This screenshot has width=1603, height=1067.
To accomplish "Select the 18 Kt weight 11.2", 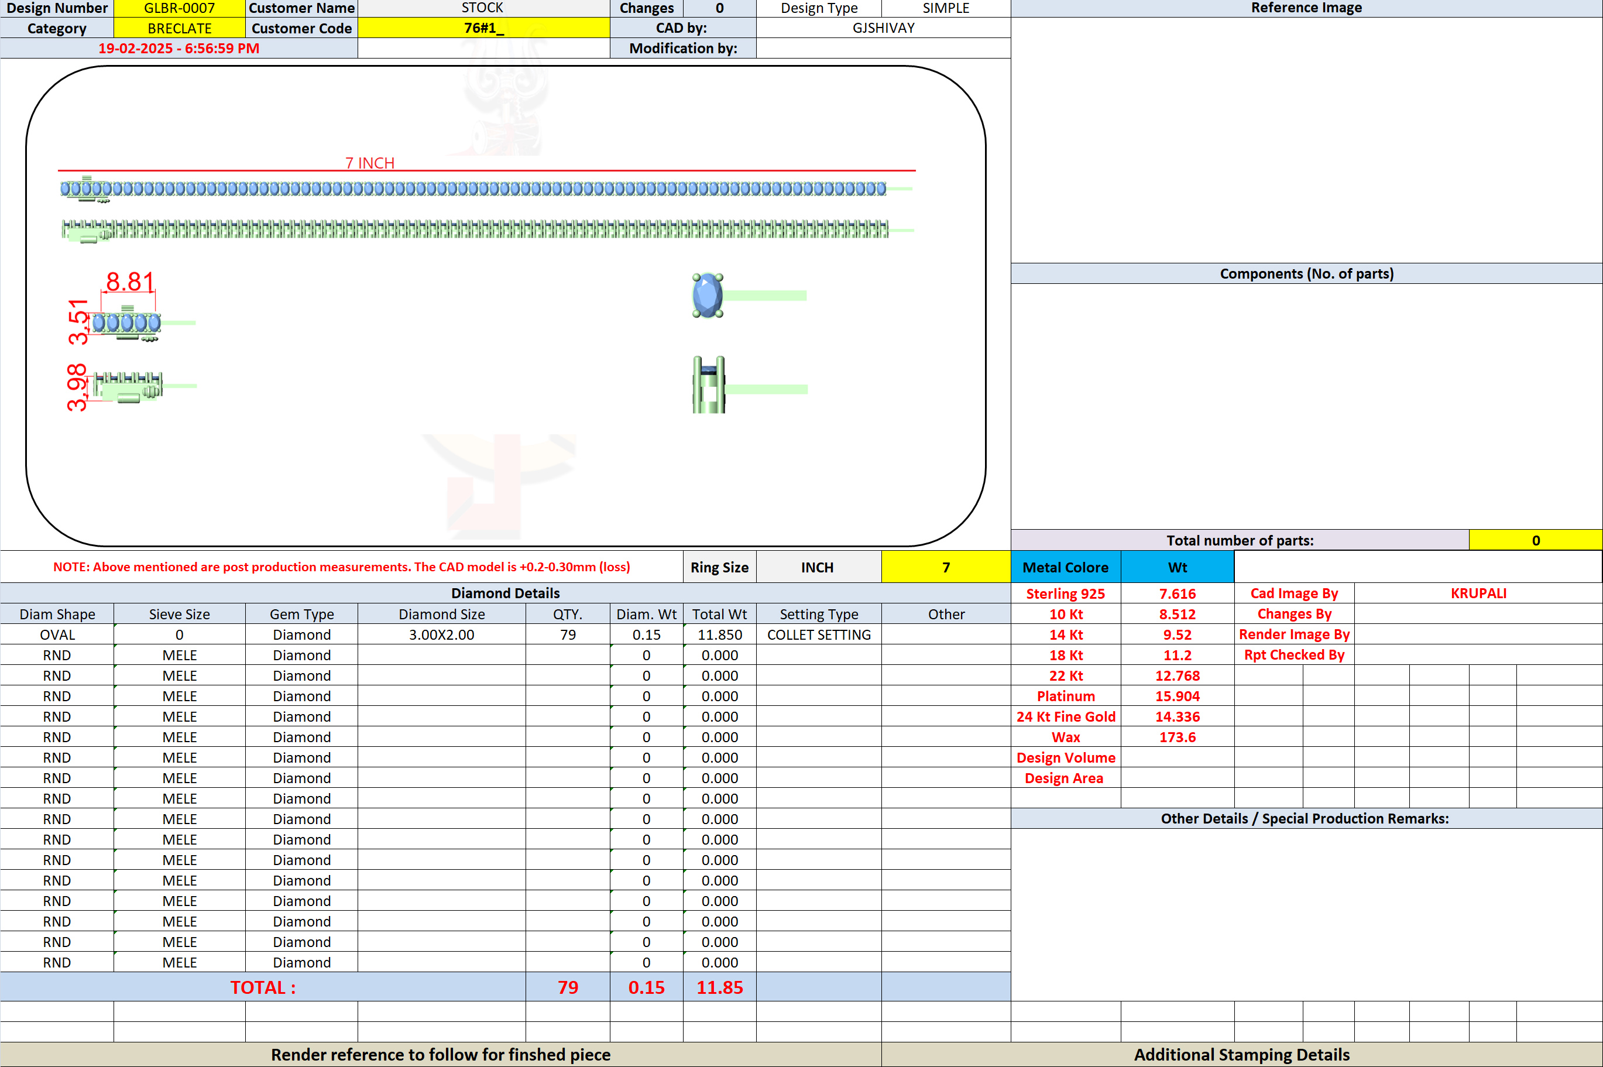I will coord(1177,654).
